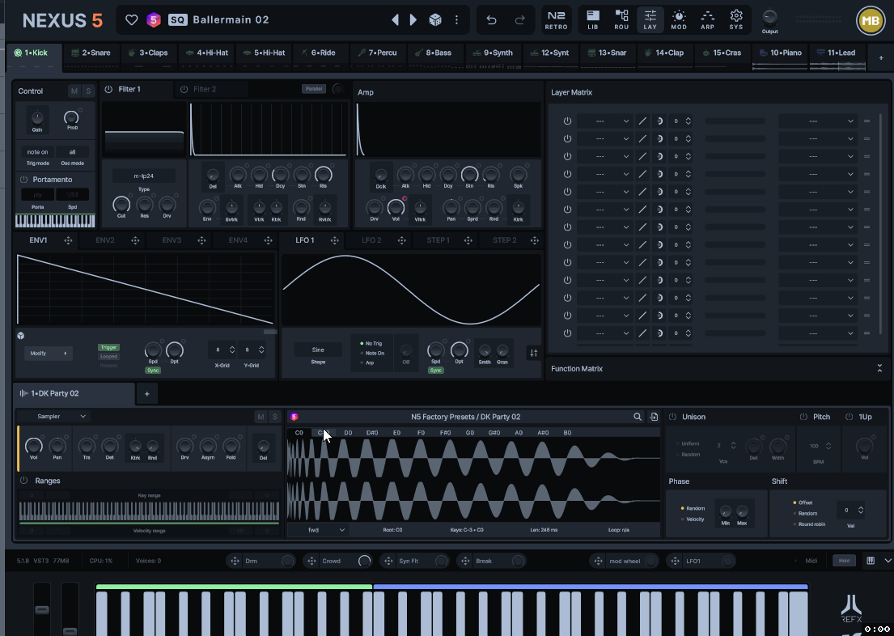This screenshot has width=894, height=636.
Task: Add a new layer tab plus
Action: pos(881,57)
